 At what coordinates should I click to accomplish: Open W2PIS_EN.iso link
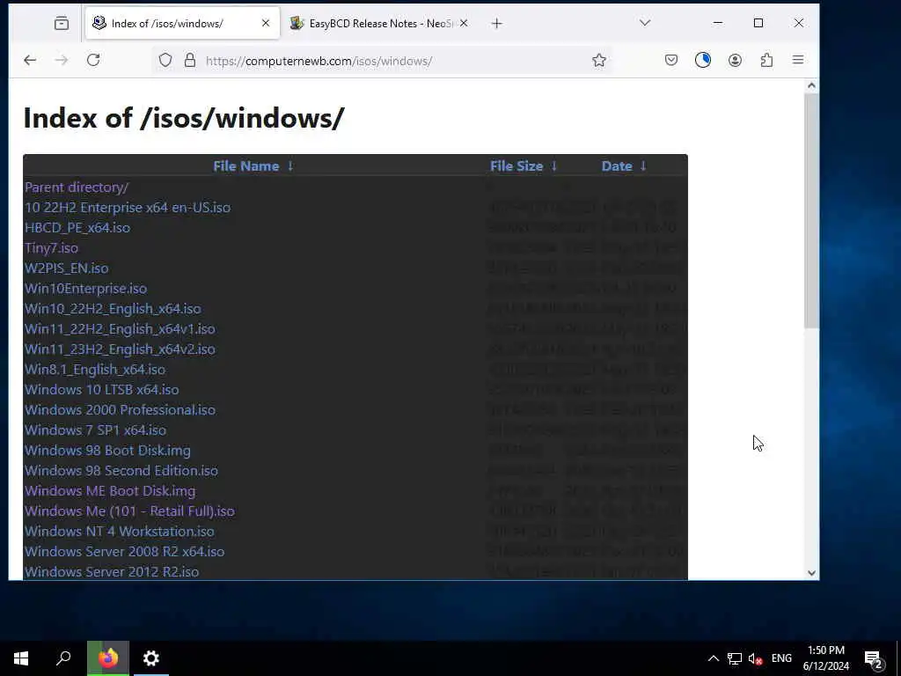click(67, 268)
